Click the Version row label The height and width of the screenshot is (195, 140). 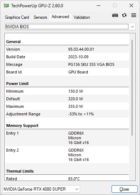(x=13, y=49)
